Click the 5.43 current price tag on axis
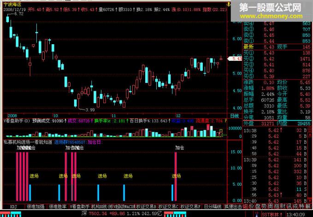This screenshot has height=217, width=313. [235, 59]
